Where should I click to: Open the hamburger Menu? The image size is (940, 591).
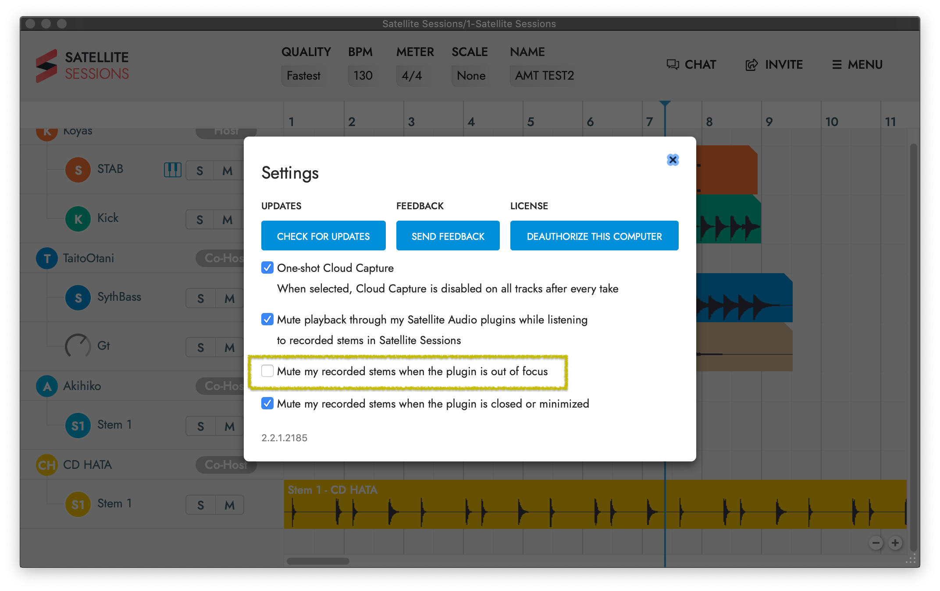tap(858, 65)
